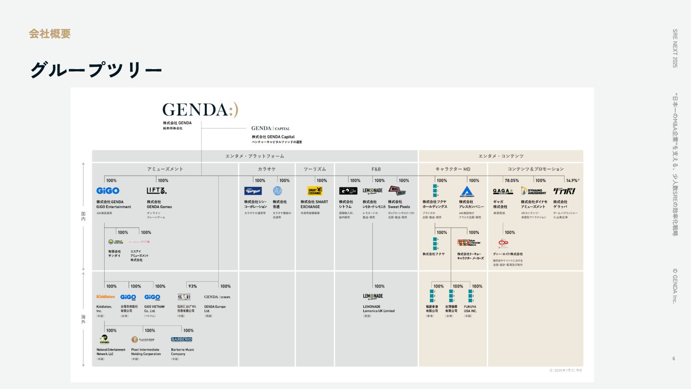691x389 pixels.
Task: Click the Barberio Music Company name
Action: point(182,352)
